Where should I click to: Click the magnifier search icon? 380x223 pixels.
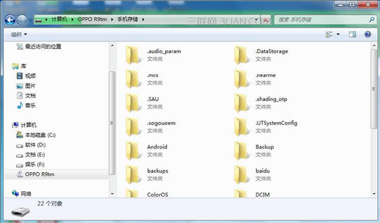point(372,19)
